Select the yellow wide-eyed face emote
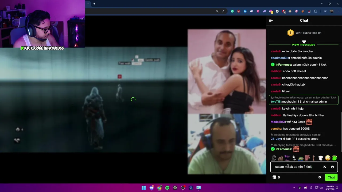Screen dimensions: 342x192 (x=328, y=158)
